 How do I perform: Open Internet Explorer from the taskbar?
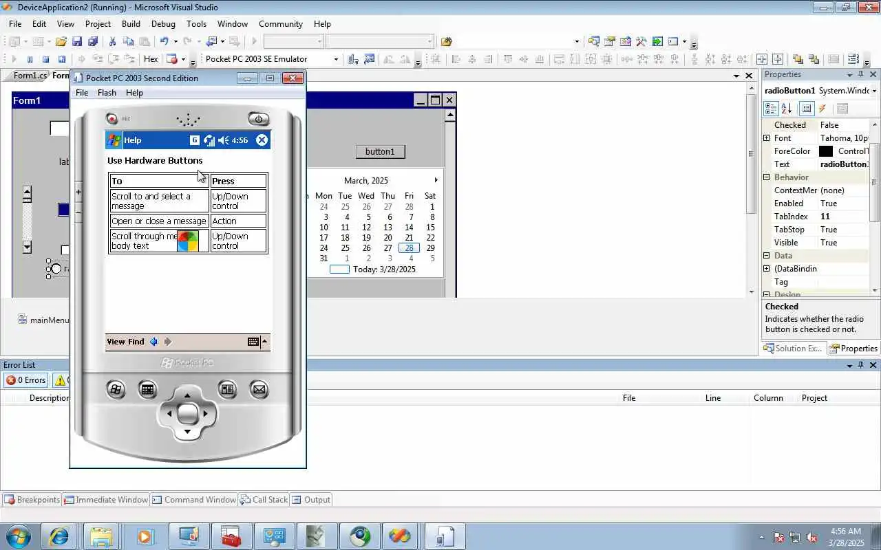click(x=59, y=536)
